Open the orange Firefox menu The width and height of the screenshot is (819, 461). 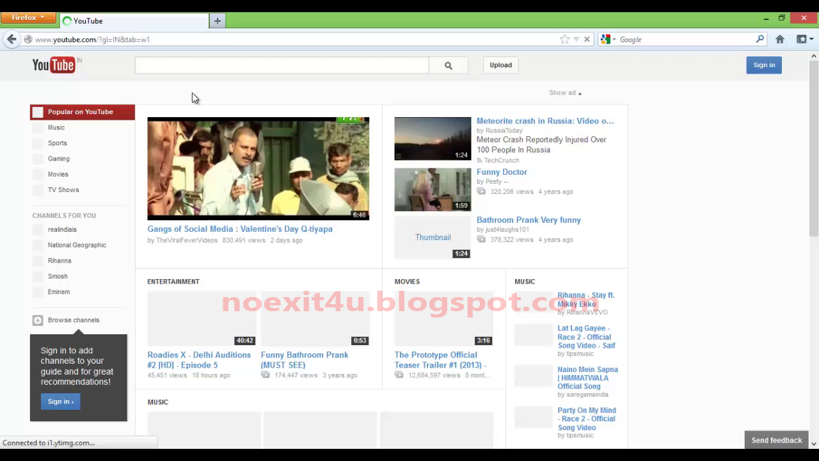[x=28, y=17]
